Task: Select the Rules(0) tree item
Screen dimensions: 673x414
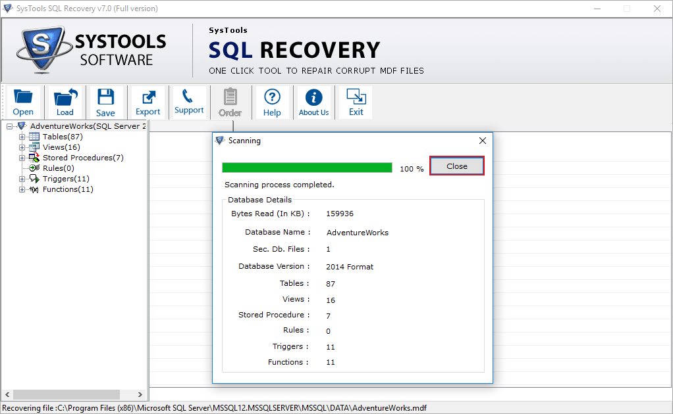Action: (x=58, y=168)
